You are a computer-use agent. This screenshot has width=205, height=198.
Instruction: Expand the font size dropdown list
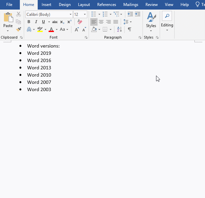click(x=85, y=15)
